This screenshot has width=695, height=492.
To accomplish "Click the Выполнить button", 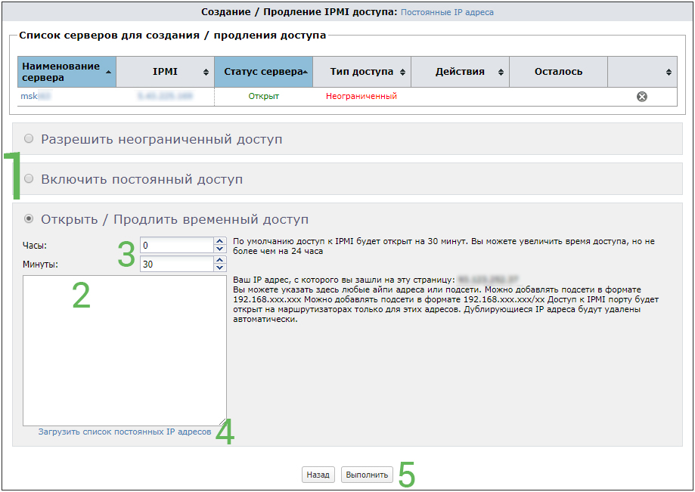I will pos(367,475).
